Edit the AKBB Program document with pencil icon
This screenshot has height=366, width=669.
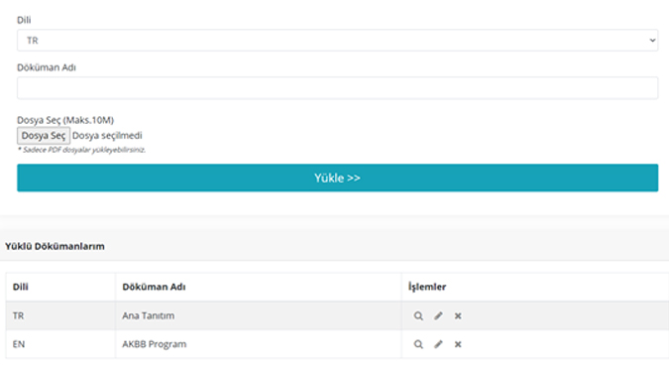tap(438, 344)
